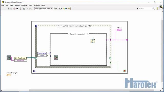Open the File menu
Image resolution: width=164 pixels, height=92 pixels.
(3, 5)
